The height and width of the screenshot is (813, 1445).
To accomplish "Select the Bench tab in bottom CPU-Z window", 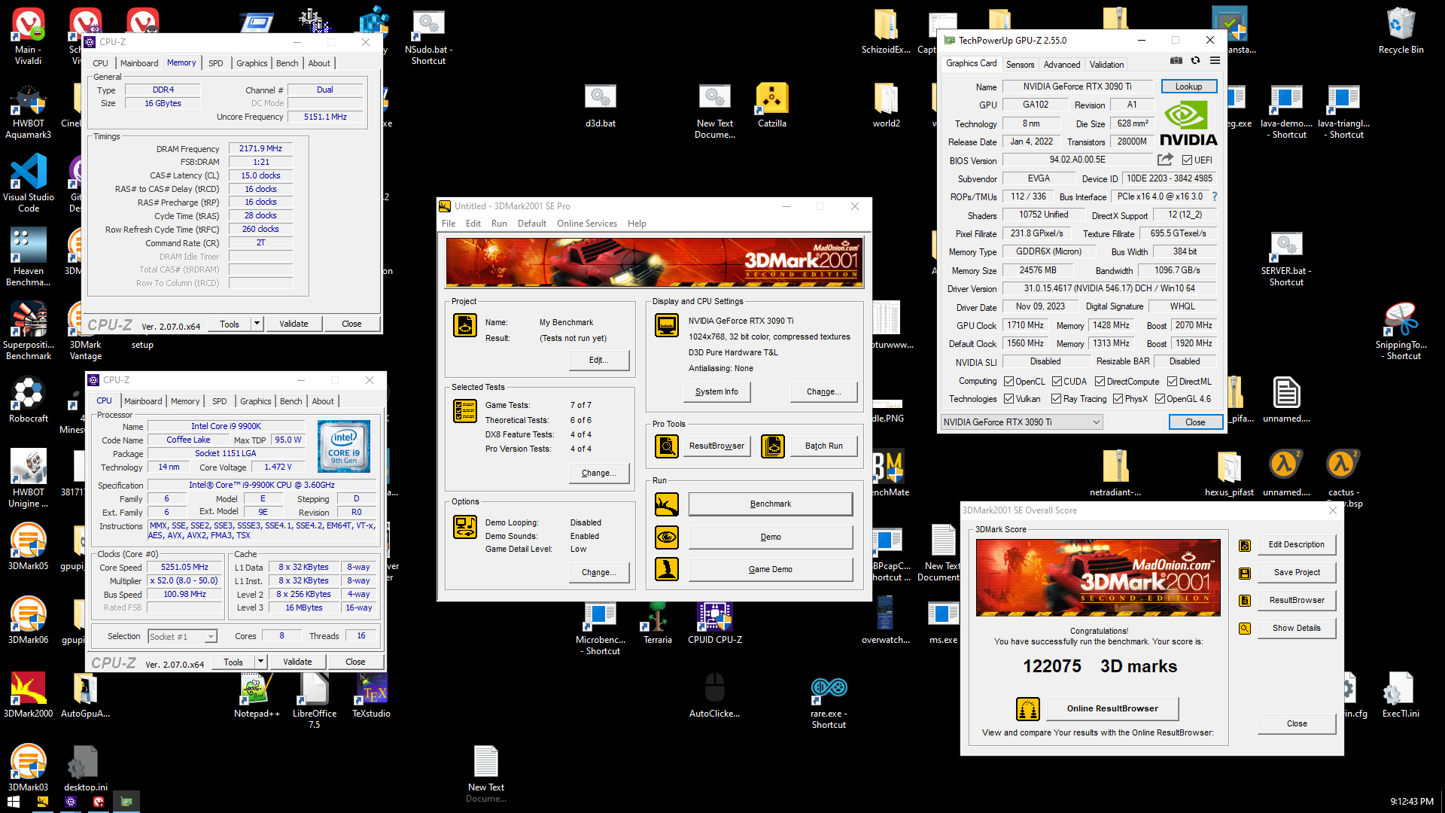I will [x=291, y=401].
